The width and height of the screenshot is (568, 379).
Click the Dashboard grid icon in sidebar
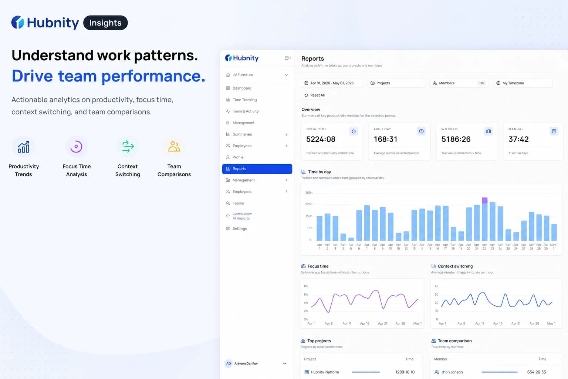coord(228,88)
